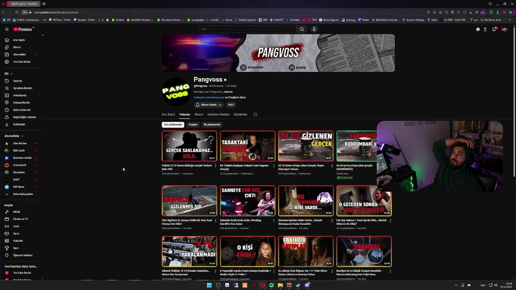Open ChatGPT bookmark in bookmarks bar
Image resolution: width=516 pixels, height=290 pixels.
(x=277, y=20)
